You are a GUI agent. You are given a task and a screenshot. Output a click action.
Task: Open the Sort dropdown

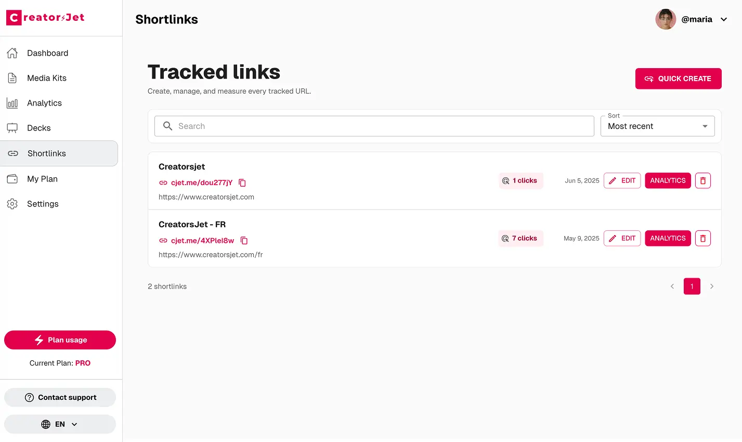pyautogui.click(x=657, y=126)
